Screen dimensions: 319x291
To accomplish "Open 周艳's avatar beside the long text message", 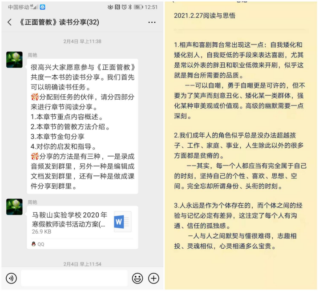I will (x=14, y=59).
